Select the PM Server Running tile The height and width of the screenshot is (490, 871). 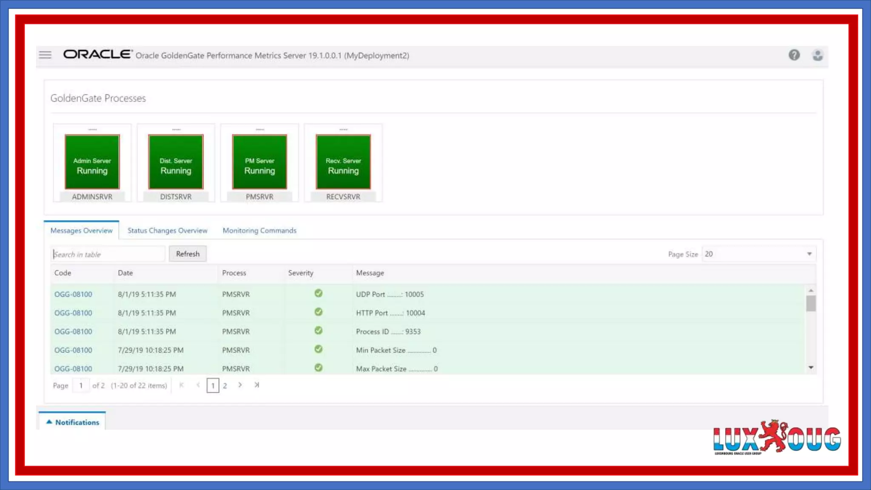point(259,162)
